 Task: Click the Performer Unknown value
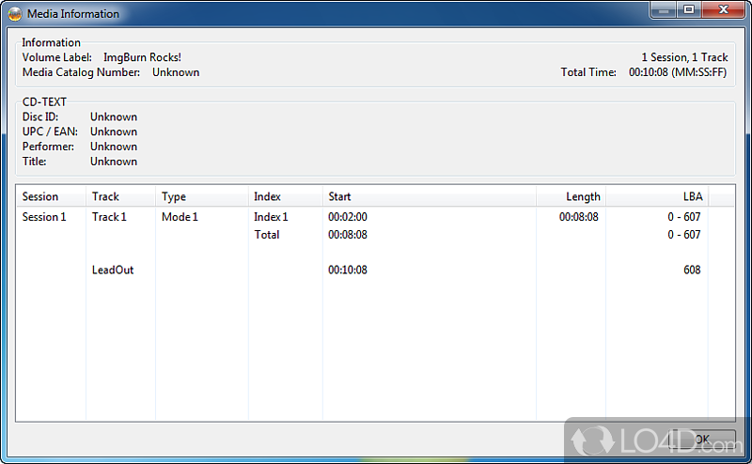click(114, 147)
